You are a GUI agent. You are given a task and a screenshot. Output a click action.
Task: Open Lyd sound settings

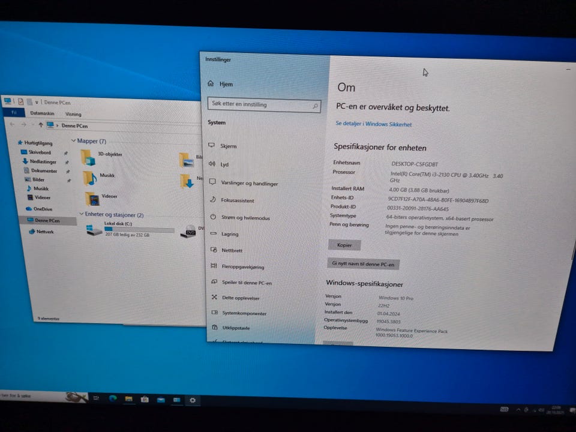219,164
